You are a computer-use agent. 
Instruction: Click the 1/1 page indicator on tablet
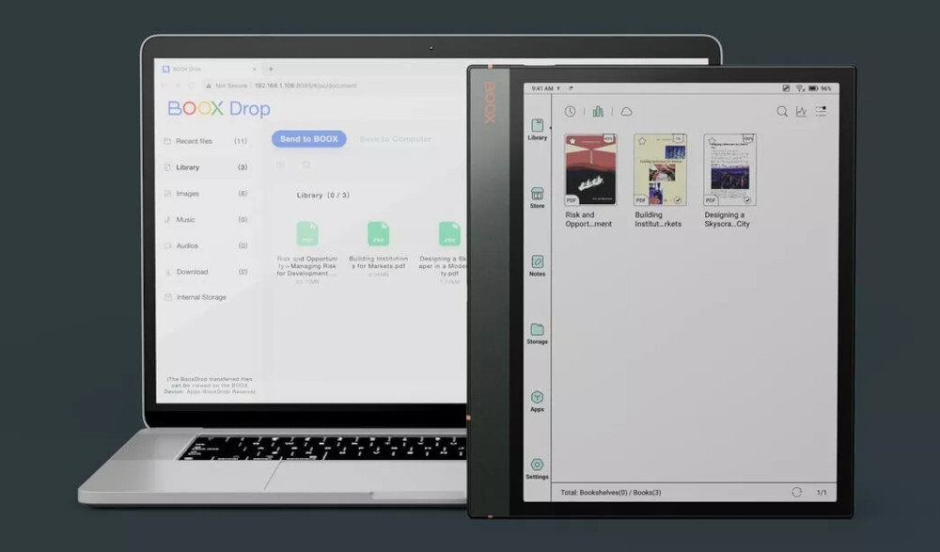822,493
